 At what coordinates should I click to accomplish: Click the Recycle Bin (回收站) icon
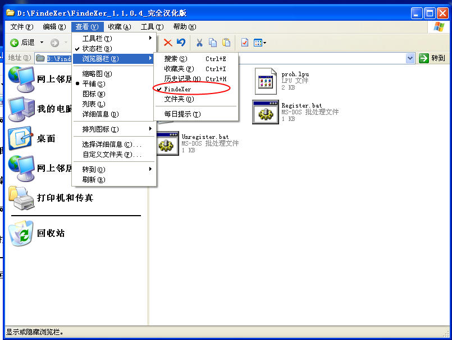21,233
